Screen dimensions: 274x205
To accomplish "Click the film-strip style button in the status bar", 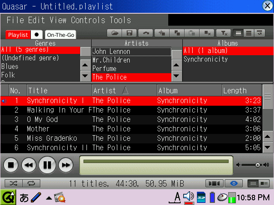I will point(214,184).
